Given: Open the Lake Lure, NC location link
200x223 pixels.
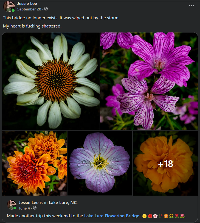Looking at the screenshot, I should tap(63, 203).
